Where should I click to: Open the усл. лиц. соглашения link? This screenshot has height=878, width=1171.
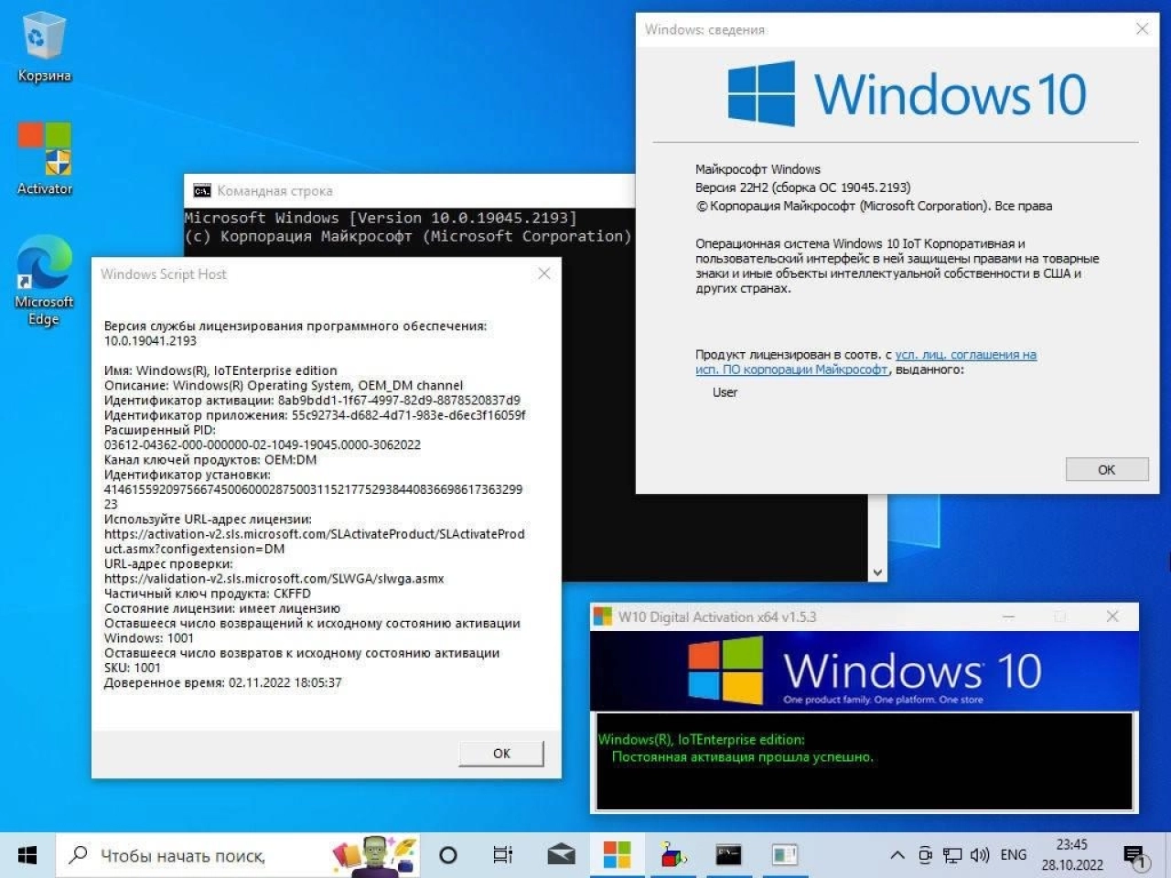coord(966,355)
